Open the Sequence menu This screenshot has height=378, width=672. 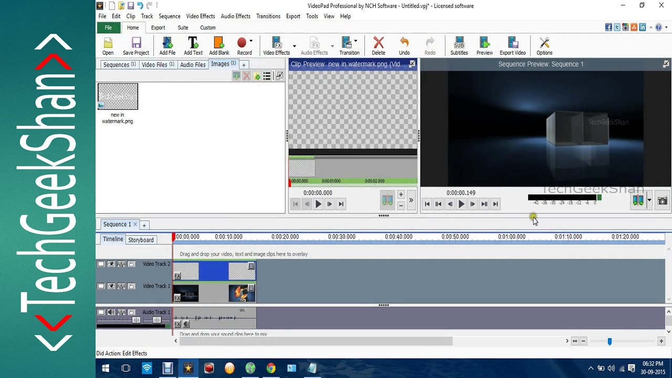(x=170, y=16)
